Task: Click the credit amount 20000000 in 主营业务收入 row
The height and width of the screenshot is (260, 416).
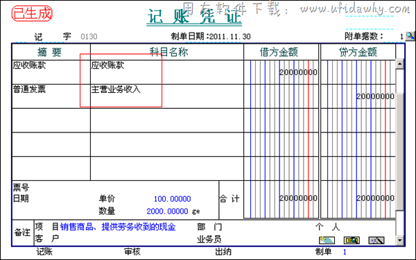Action: tap(375, 96)
